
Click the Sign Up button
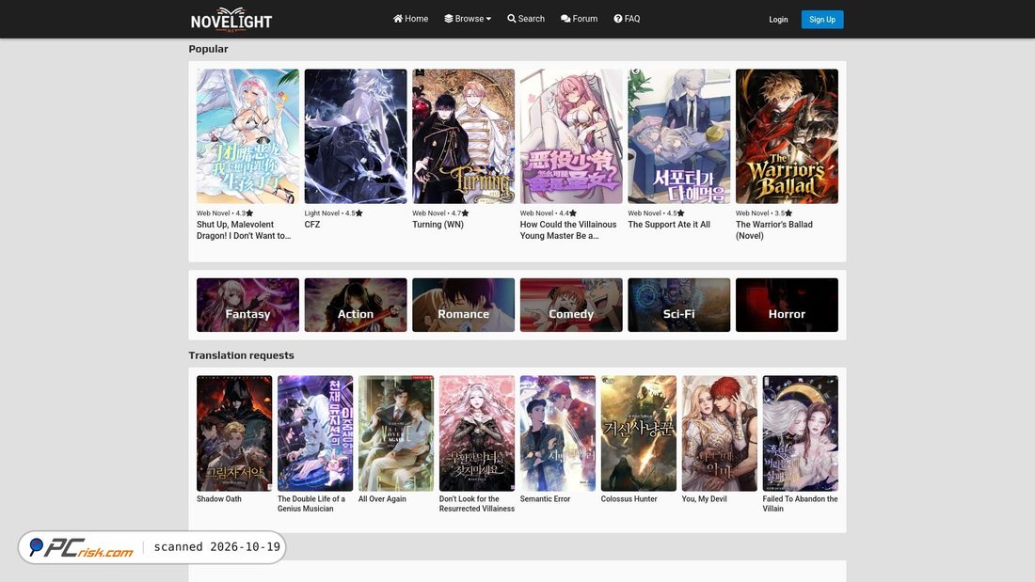click(821, 19)
